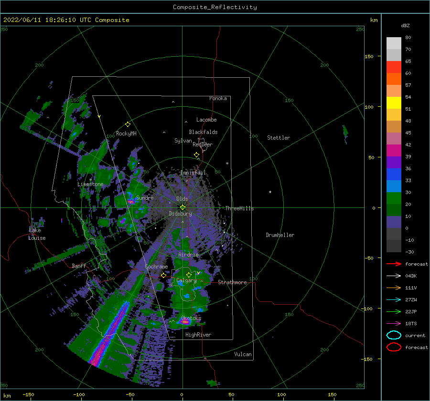The width and height of the screenshot is (430, 401).
Task: Click the orange 111V arrow icon
Action: coord(394,288)
